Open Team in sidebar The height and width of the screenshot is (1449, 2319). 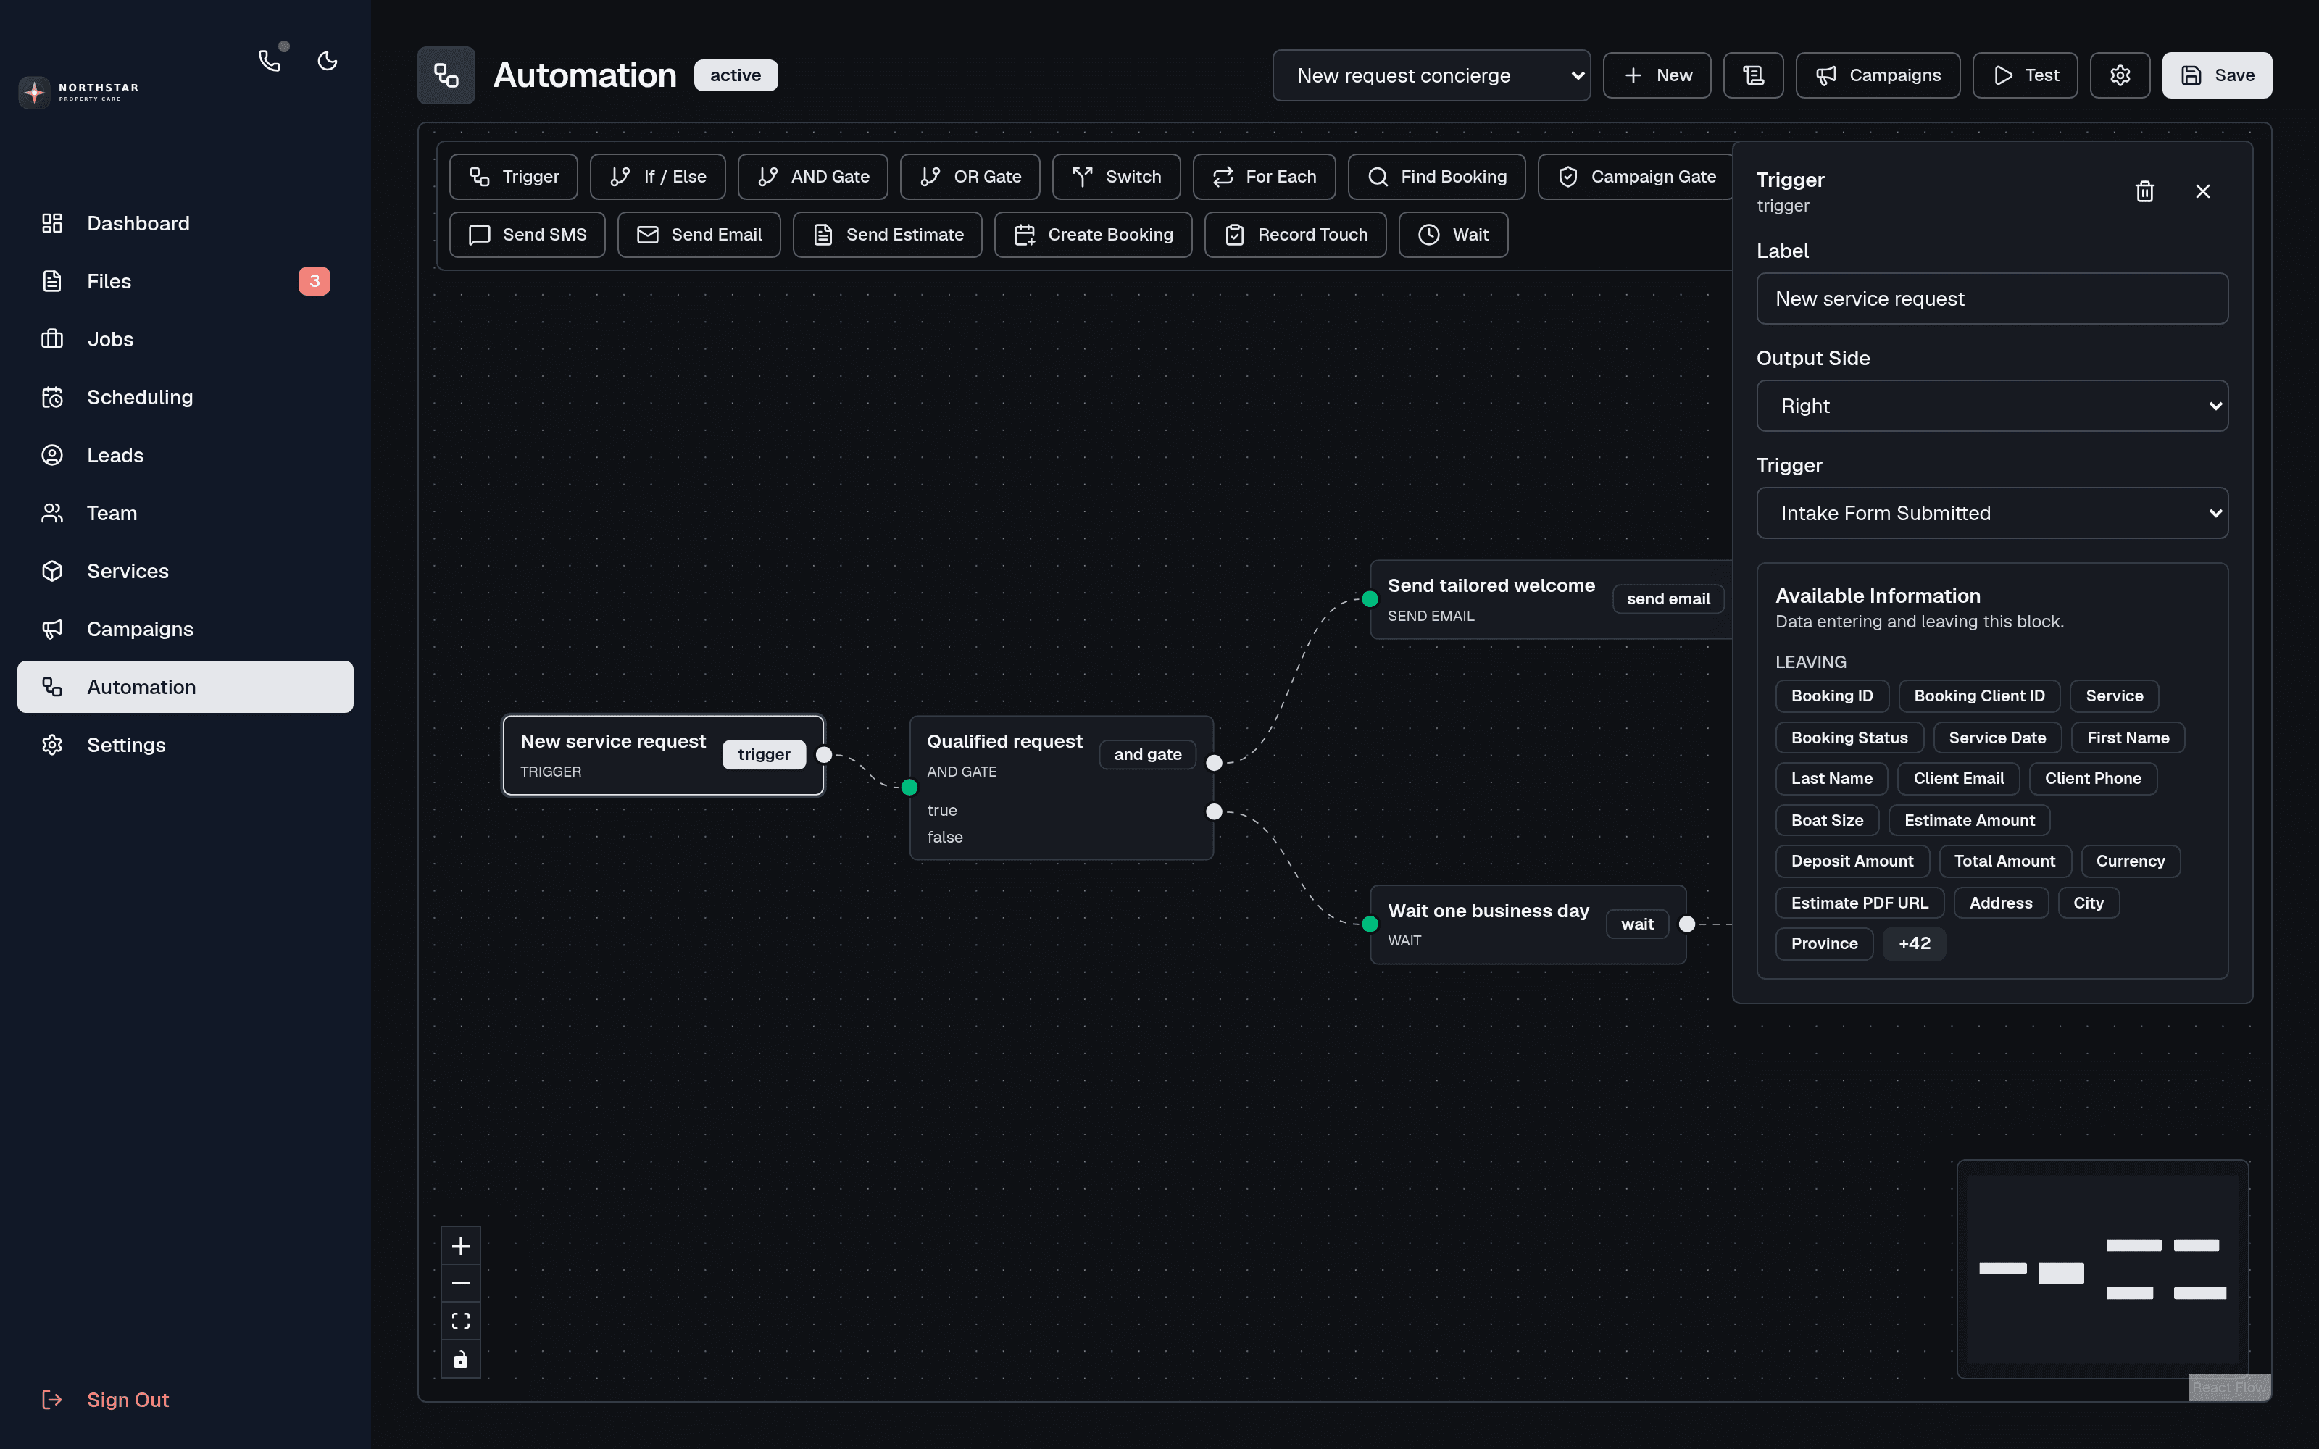185,513
